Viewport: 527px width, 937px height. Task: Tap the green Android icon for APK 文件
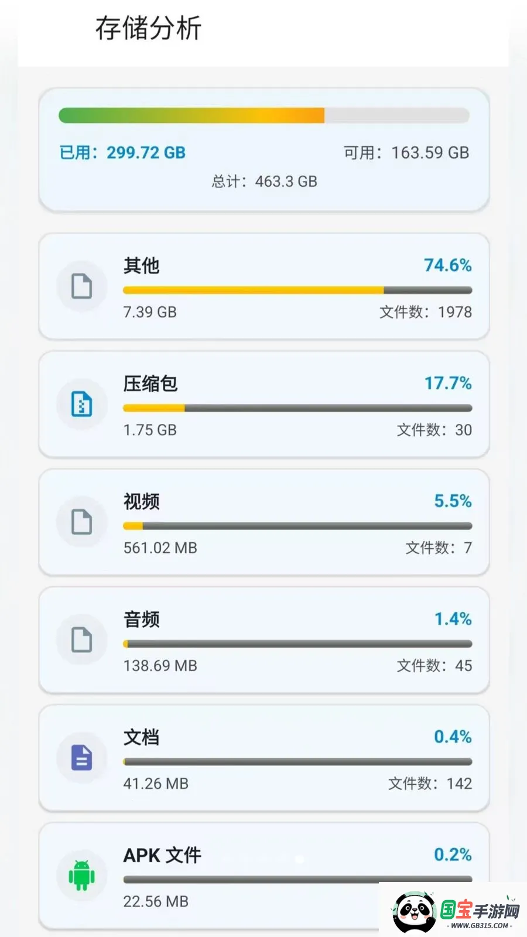point(82,876)
